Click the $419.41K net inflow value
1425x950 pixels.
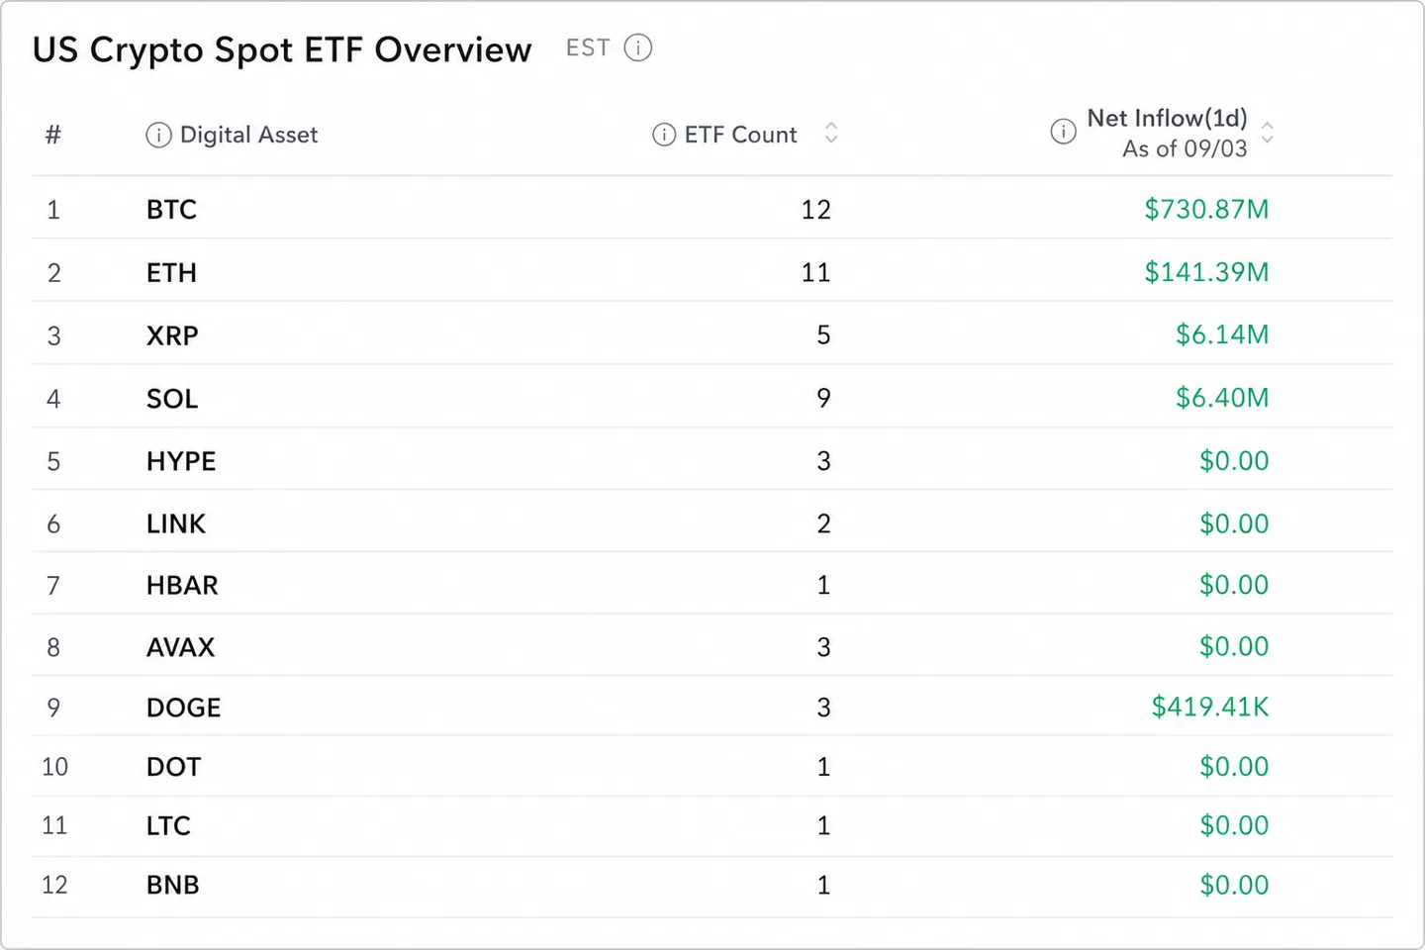tap(1210, 707)
